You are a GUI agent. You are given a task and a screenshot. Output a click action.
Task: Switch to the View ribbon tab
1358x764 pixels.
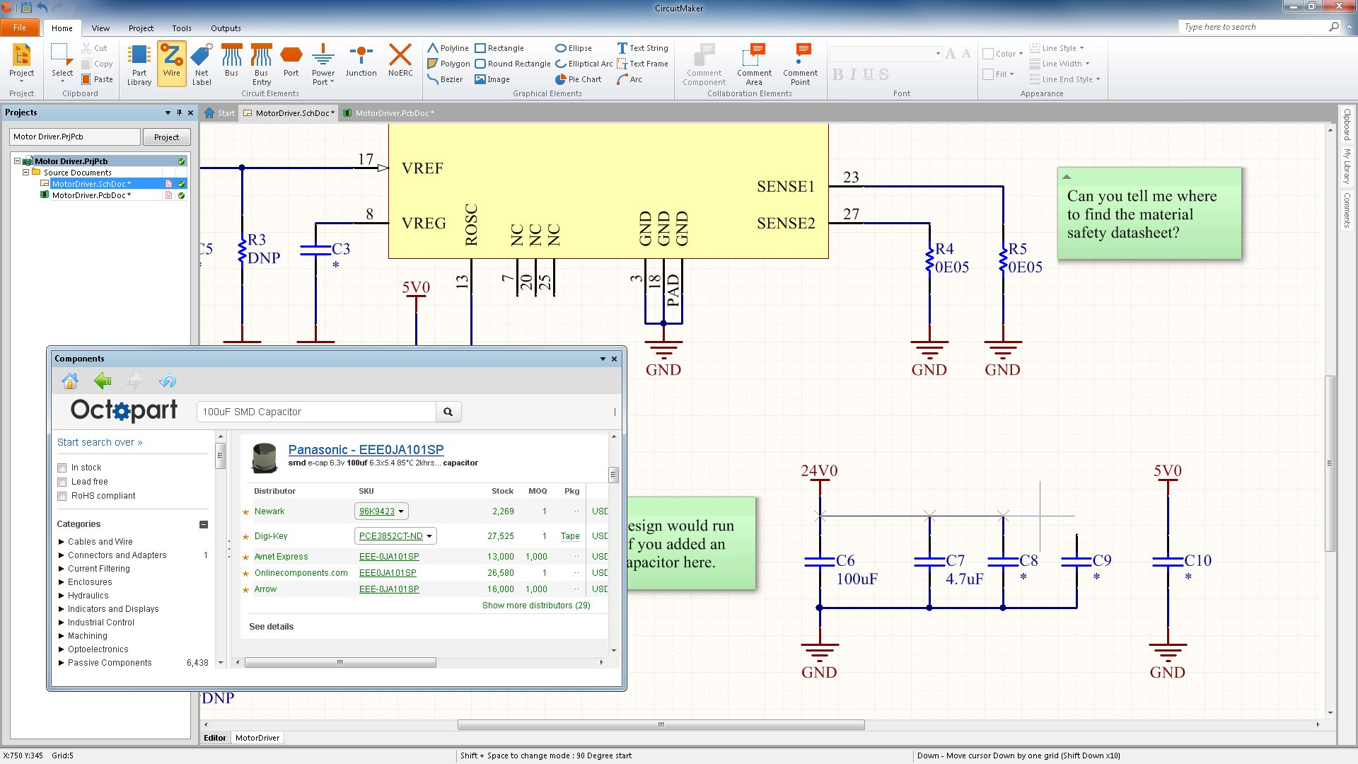click(100, 28)
